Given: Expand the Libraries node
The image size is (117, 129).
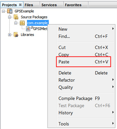Looking at the screenshot, I should [10, 35].
